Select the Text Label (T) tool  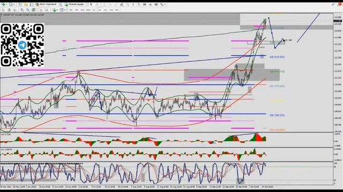(139, 4)
